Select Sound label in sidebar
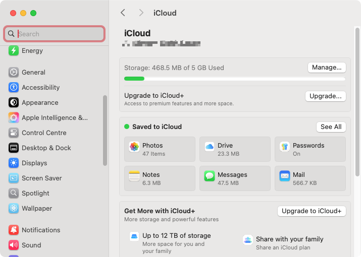 point(31,245)
